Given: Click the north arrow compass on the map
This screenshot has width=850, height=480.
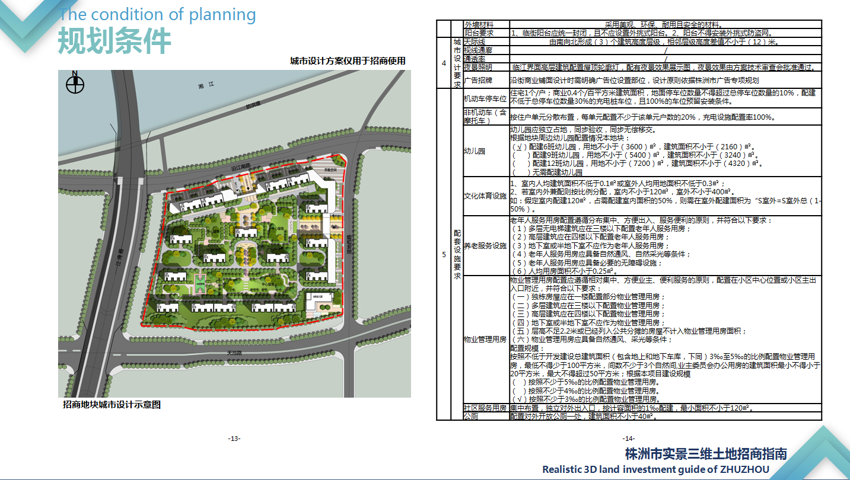Looking at the screenshot, I should coord(75,84).
